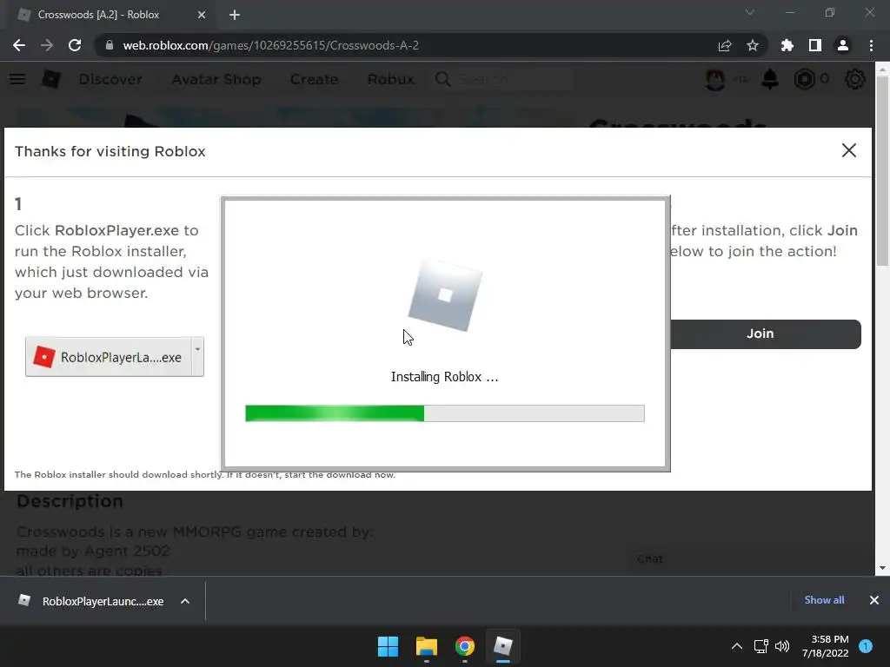The image size is (890, 667).
Task: Click the 'Description' heading
Action: [70, 501]
